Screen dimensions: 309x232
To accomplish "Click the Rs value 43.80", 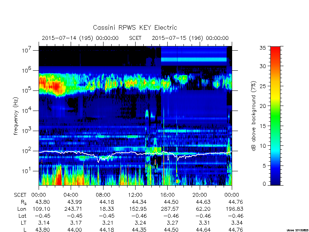I will click(x=42, y=202).
